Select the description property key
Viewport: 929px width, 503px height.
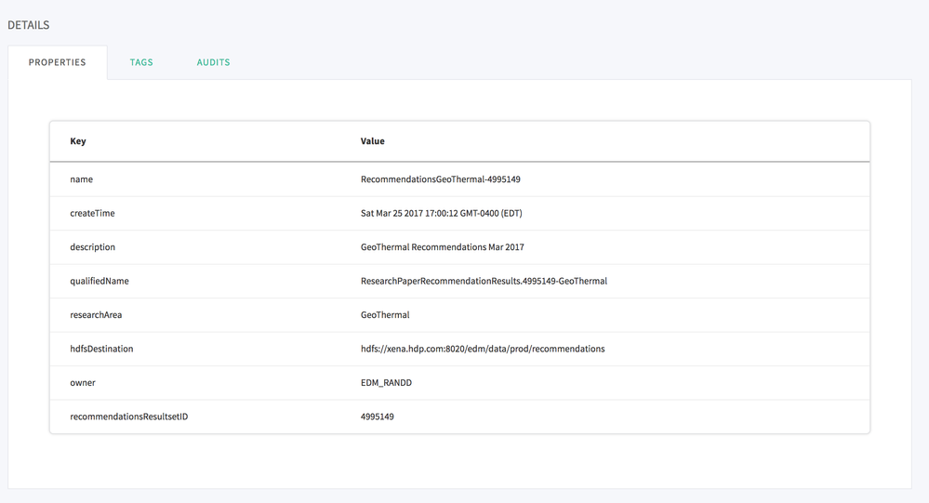[93, 247]
